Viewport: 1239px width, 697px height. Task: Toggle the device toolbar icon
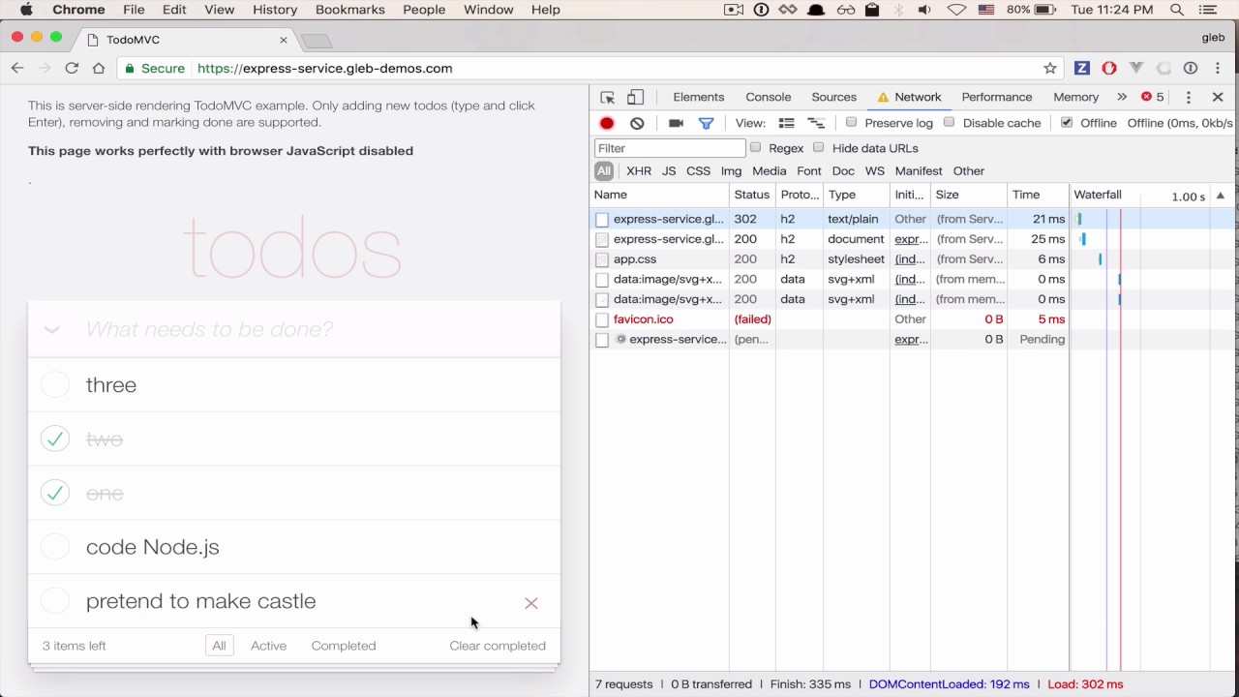[x=635, y=97]
